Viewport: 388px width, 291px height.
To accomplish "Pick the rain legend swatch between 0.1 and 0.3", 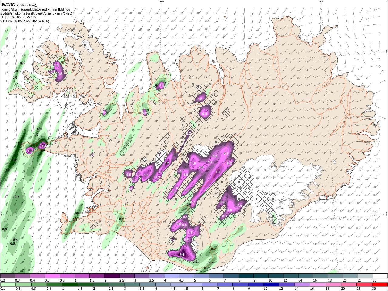I will click(x=8, y=284).
